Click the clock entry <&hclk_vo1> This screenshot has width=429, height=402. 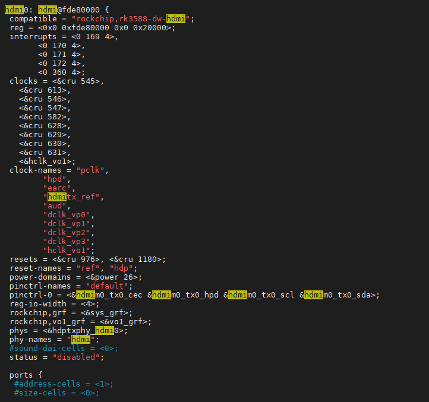click(45, 162)
